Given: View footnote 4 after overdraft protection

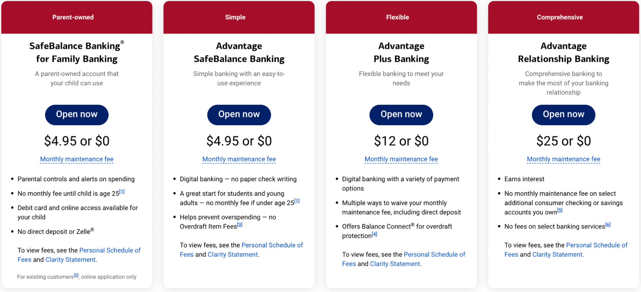Looking at the screenshot, I should [x=374, y=234].
